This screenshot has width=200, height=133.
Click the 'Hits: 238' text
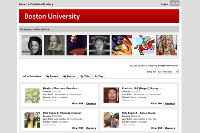[157, 128]
